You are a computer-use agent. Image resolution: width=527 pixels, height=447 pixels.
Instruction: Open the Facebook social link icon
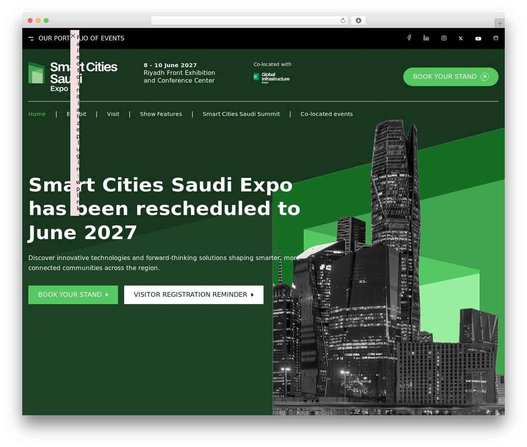point(409,38)
